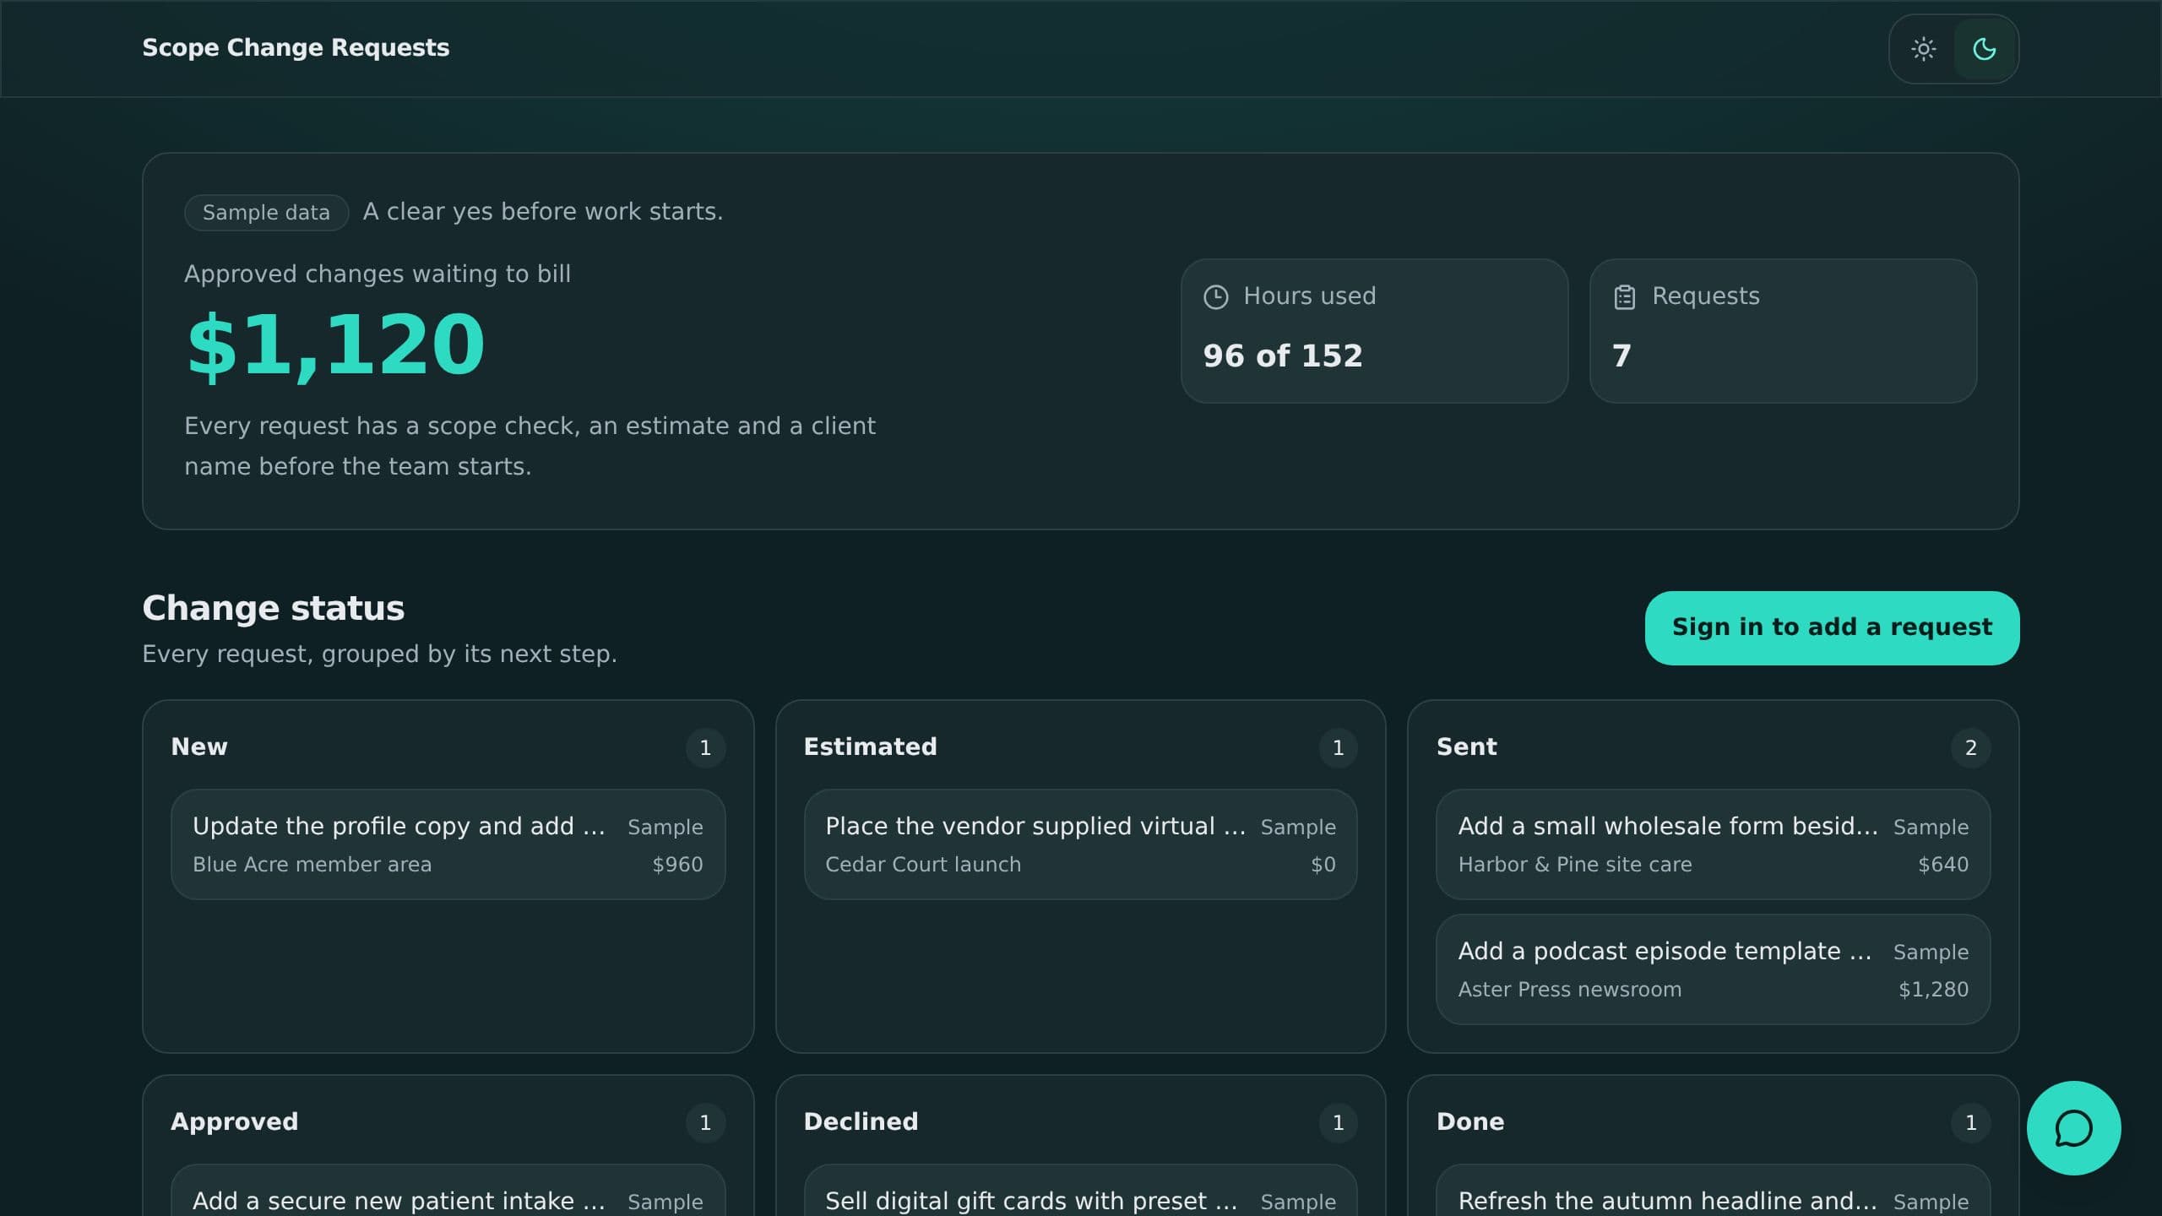Click the Done column count badge
Screen dimensions: 2162x1216
click(x=1970, y=1122)
